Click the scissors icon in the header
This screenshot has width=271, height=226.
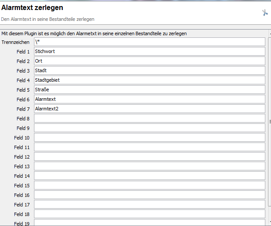point(265,13)
